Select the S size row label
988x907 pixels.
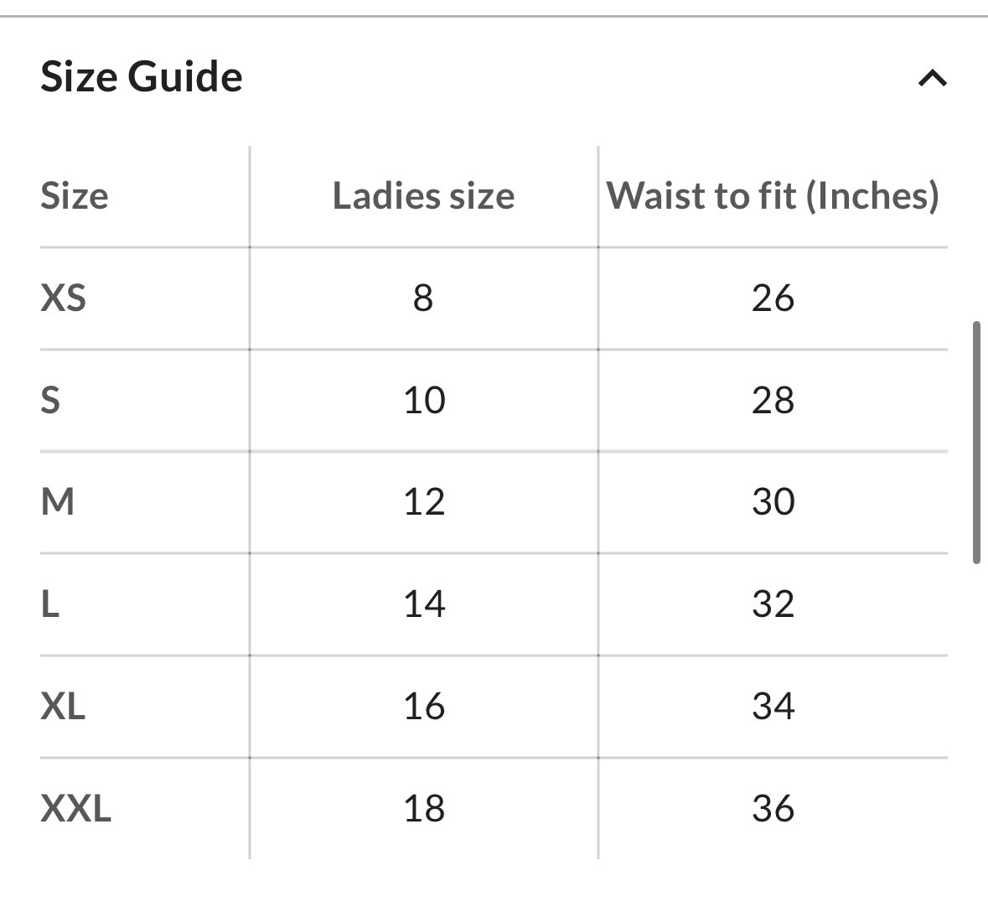[52, 400]
